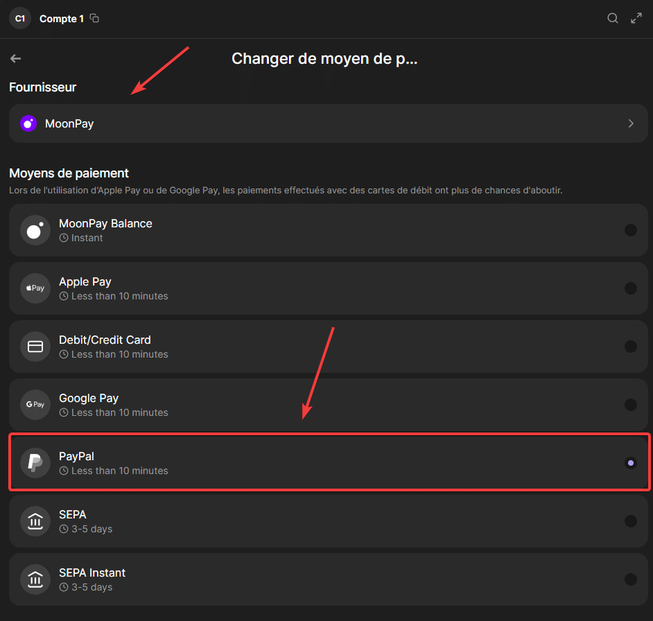Screen dimensions: 653x621
Task: Click '3-5 days' under SEPA Instant
Action: coord(92,587)
